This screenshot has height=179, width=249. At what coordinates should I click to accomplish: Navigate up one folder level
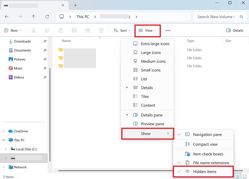[34, 17]
